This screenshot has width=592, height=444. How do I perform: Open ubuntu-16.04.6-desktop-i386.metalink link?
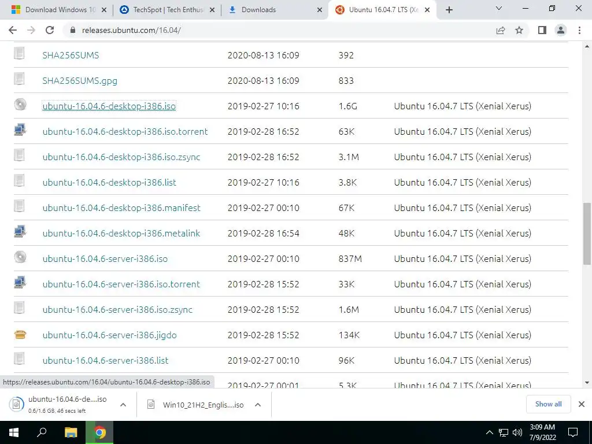coord(121,234)
